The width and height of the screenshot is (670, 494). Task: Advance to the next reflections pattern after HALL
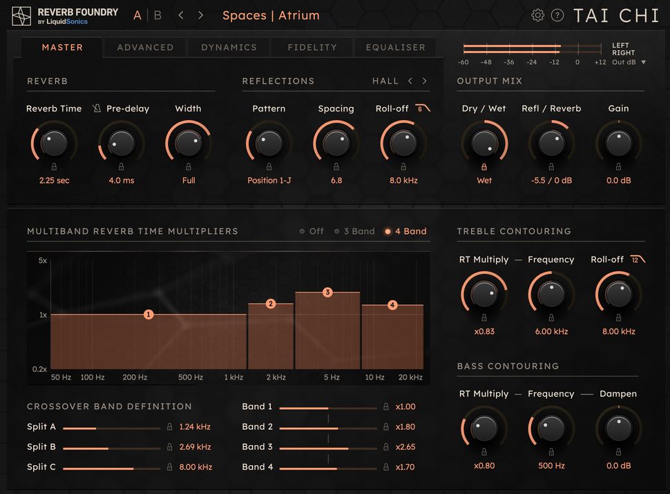424,81
